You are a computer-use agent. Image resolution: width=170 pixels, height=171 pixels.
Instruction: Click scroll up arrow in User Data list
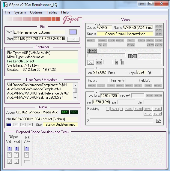coord(75,85)
